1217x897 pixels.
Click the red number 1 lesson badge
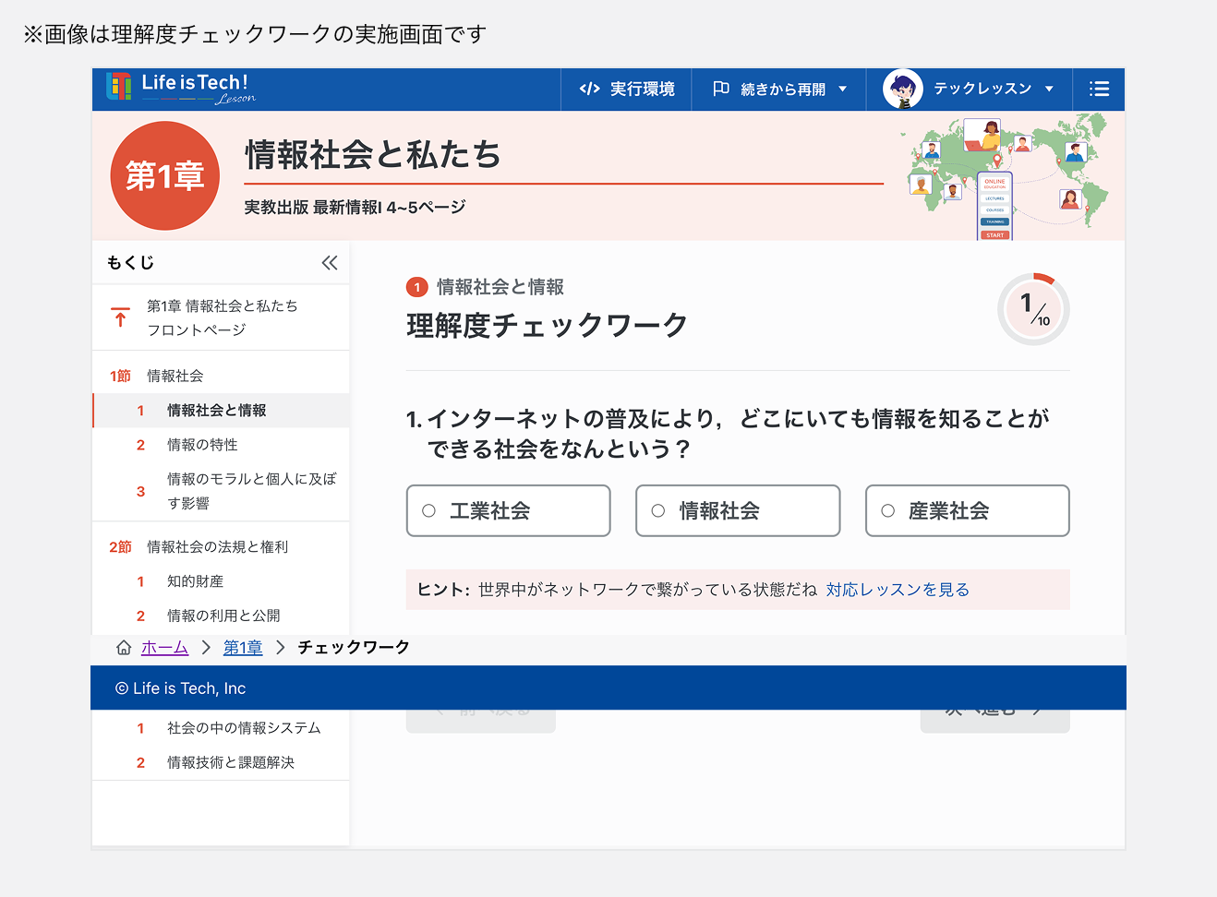click(417, 287)
